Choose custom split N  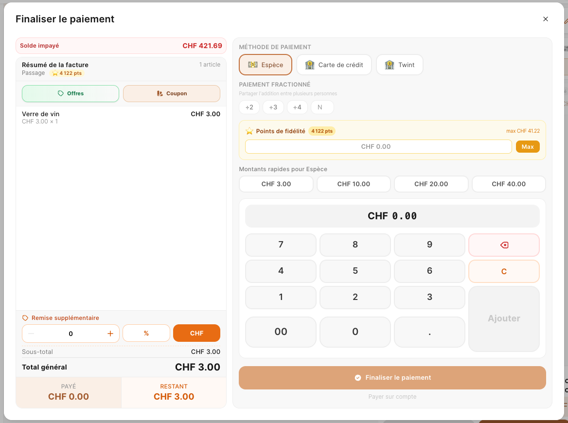pyautogui.click(x=322, y=107)
